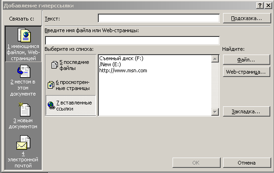Select Съемный диск (F:) in the list
274x173 pixels.
[x=121, y=58]
